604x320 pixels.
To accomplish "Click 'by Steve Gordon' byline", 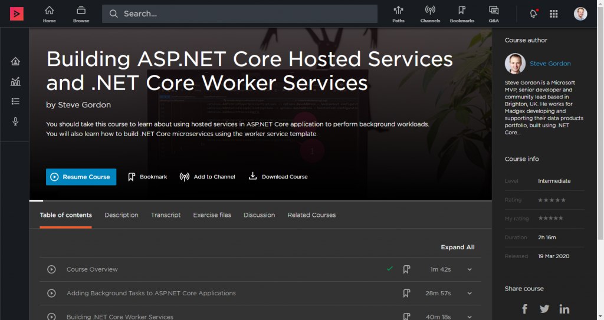I will [78, 105].
